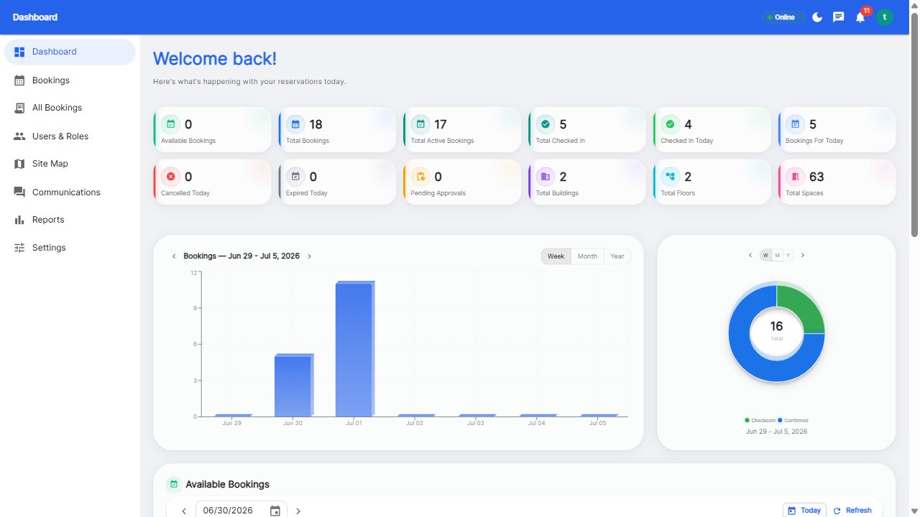The width and height of the screenshot is (920, 517).
Task: Go to Dashboard in the sidebar
Action: [70, 52]
